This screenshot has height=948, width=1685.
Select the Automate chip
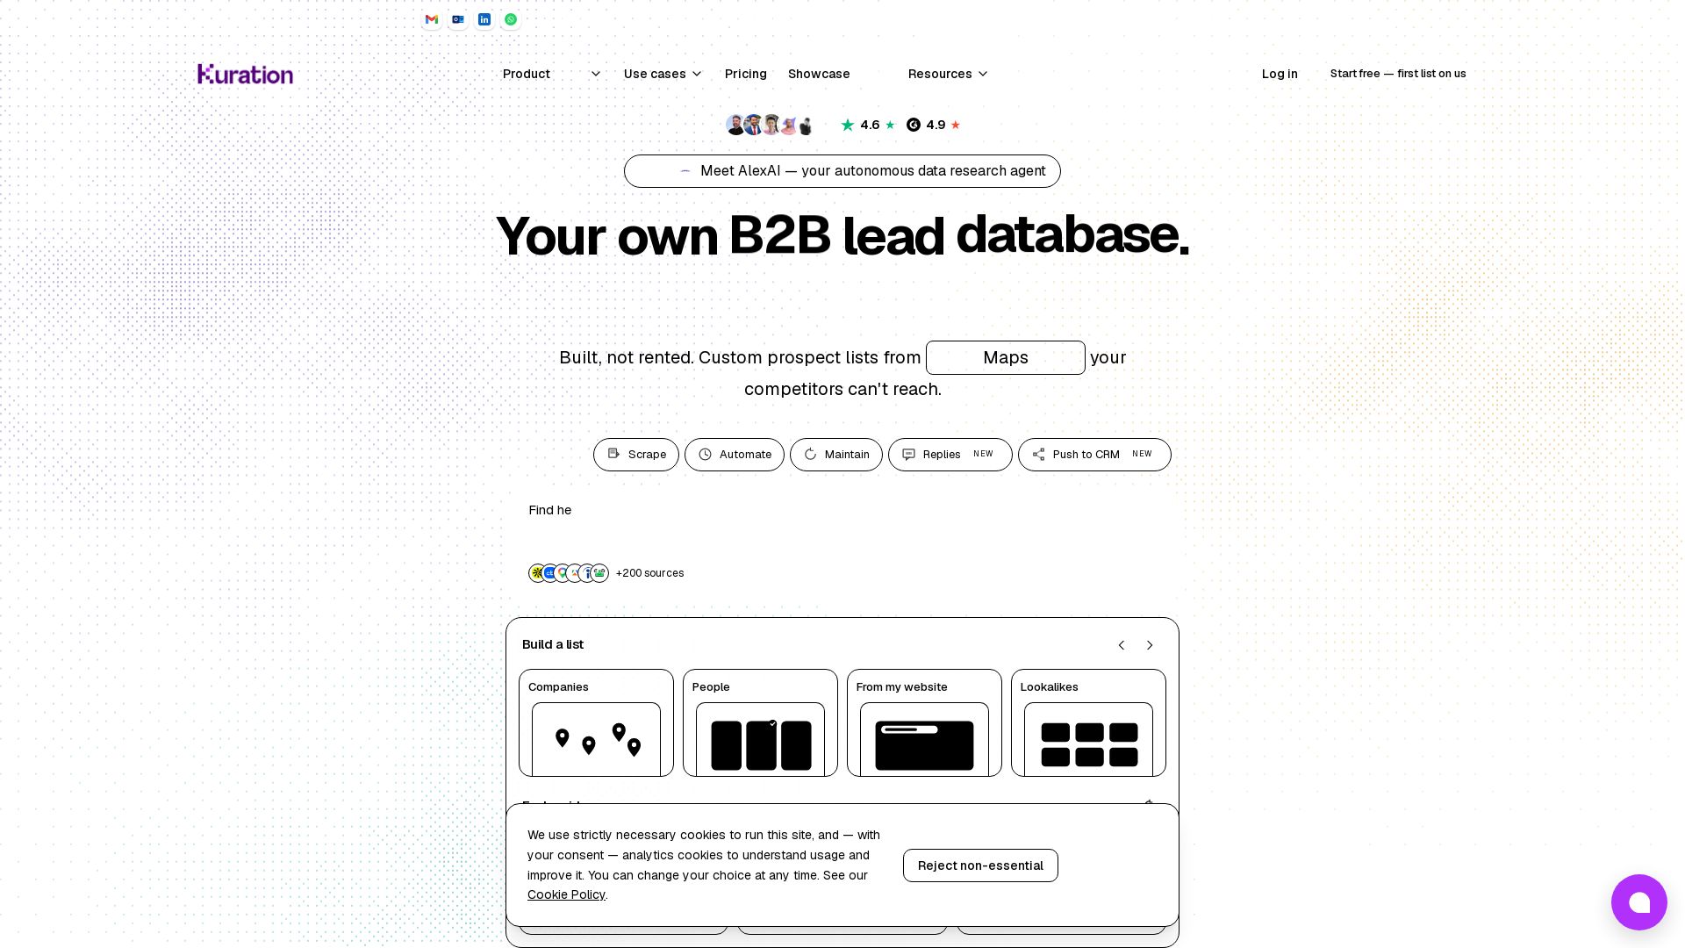[x=735, y=455]
